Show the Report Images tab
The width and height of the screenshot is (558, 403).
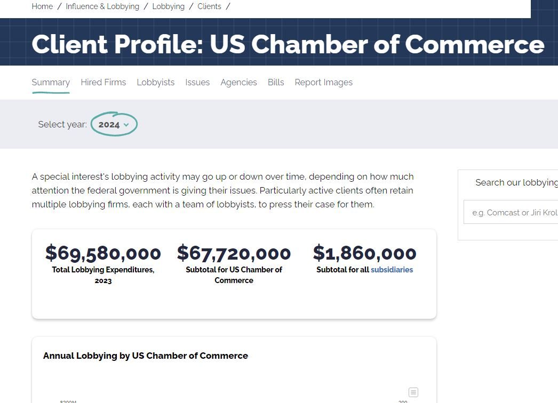(323, 82)
